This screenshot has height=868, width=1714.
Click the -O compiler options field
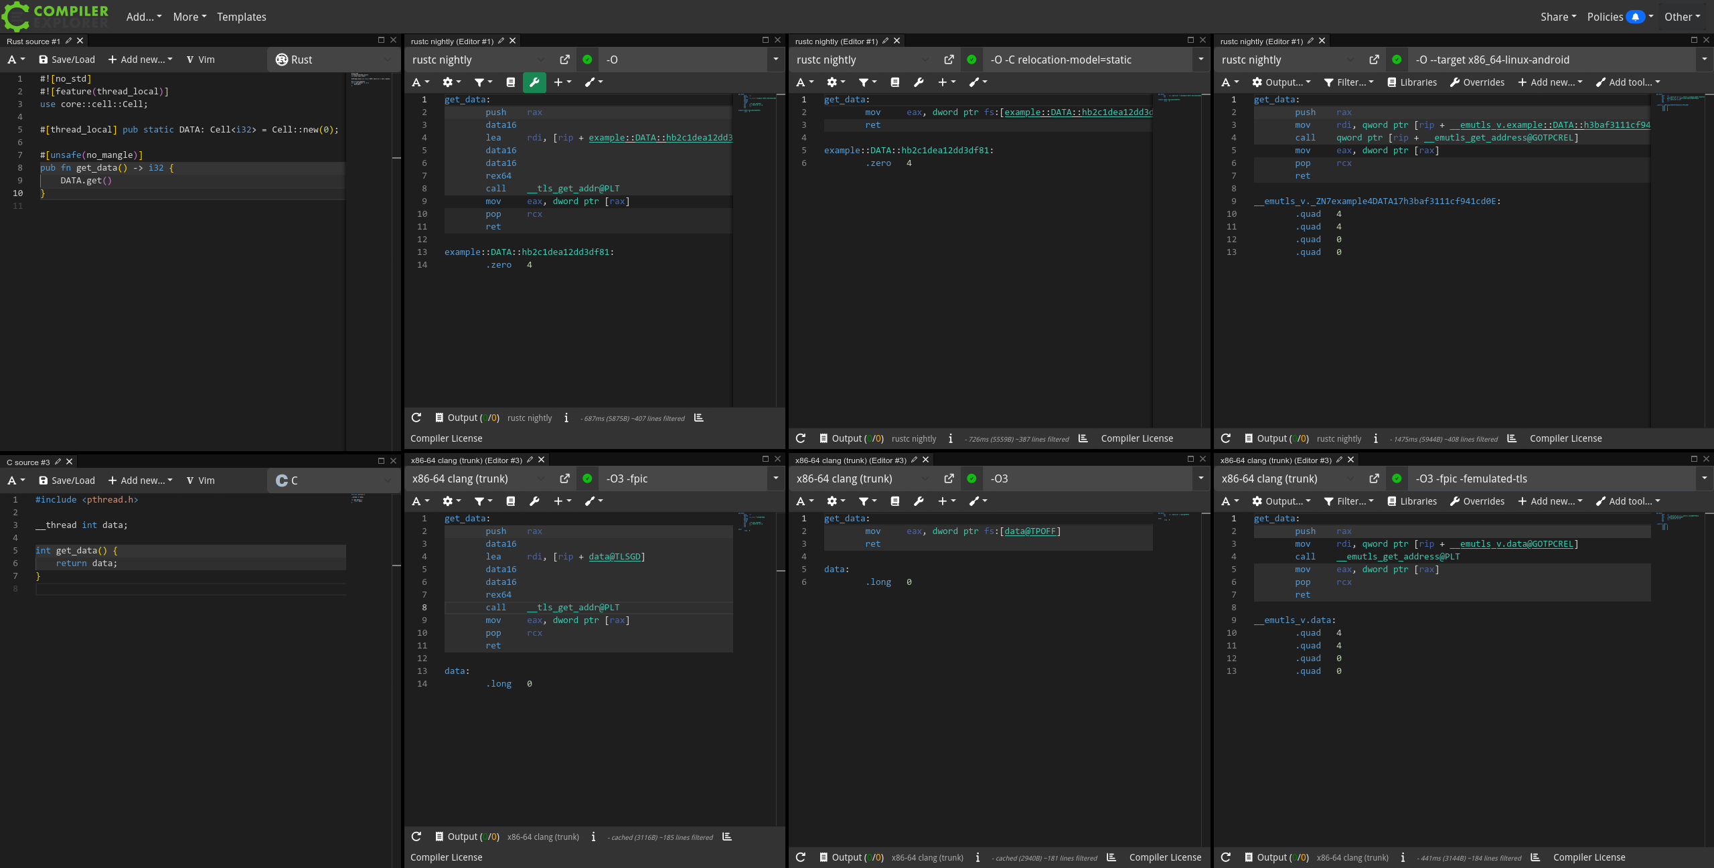(683, 60)
